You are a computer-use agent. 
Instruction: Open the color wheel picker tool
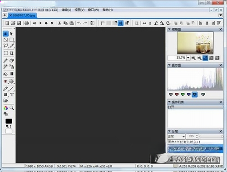5,108
